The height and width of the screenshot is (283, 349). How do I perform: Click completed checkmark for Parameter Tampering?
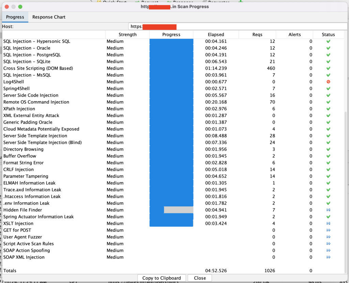click(328, 176)
